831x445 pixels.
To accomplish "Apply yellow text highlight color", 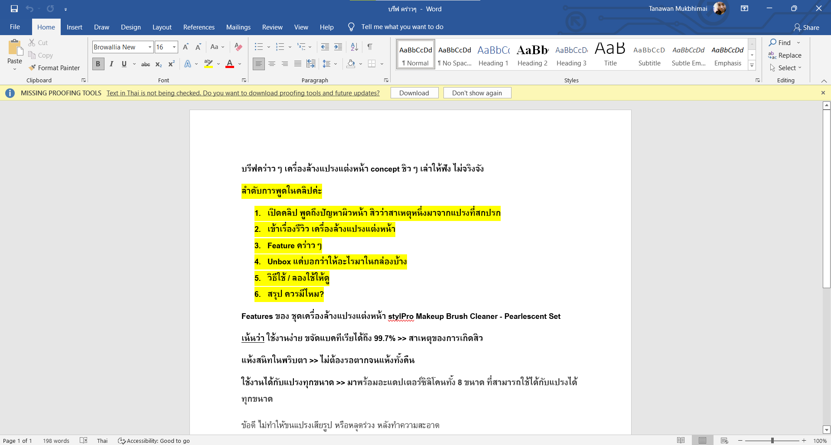I will click(x=209, y=64).
